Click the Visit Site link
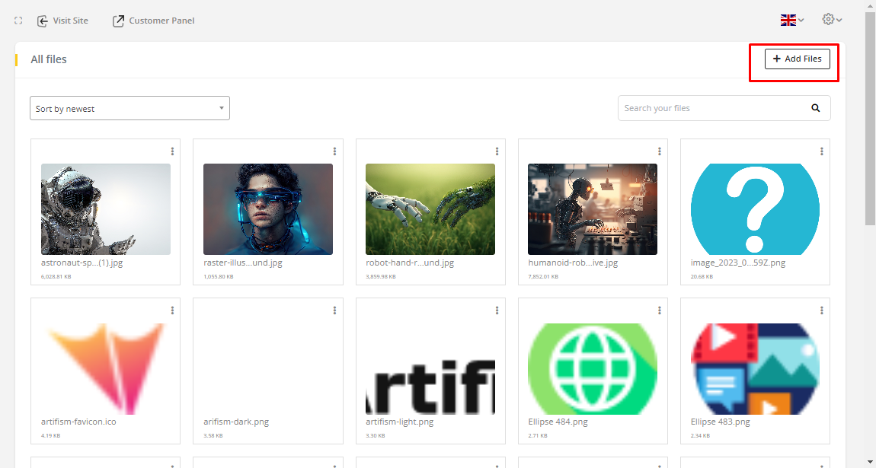 coord(62,21)
